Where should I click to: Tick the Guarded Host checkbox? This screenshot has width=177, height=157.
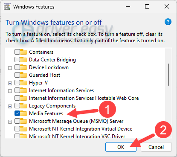[x=17, y=75]
